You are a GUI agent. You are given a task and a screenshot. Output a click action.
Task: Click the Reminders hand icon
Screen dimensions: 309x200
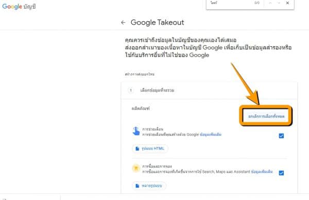pyautogui.click(x=136, y=131)
